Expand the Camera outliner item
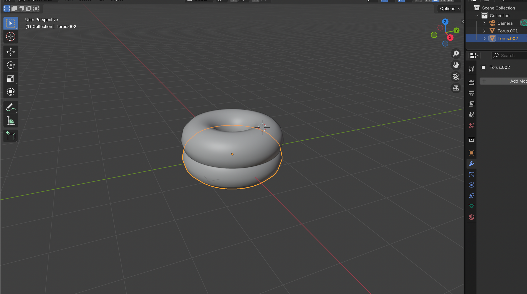Viewport: 527px width, 294px height. point(484,23)
